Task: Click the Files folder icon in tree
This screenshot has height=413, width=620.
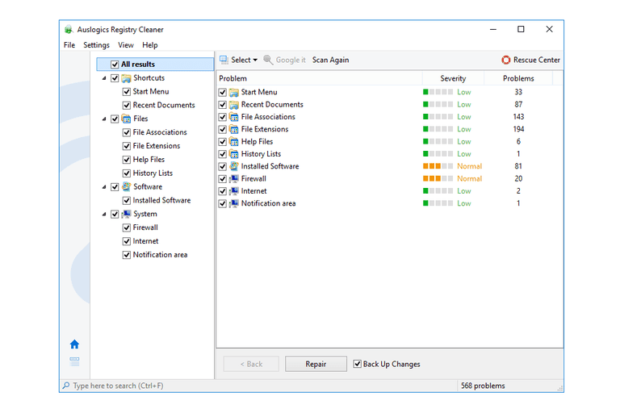Action: click(x=126, y=119)
